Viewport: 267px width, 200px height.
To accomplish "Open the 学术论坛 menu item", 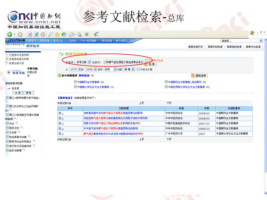I will (x=58, y=41).
